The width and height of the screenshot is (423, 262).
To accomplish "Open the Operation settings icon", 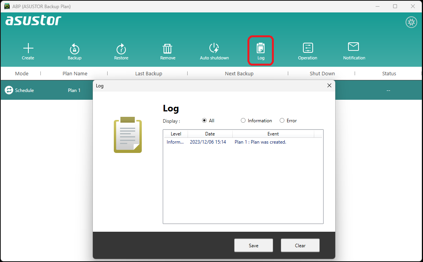I will (308, 48).
